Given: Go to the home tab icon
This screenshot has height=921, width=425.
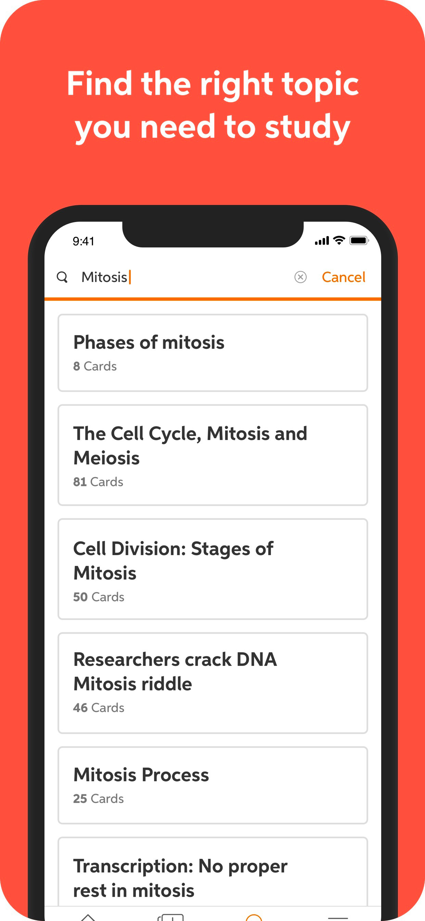Looking at the screenshot, I should click(88, 917).
